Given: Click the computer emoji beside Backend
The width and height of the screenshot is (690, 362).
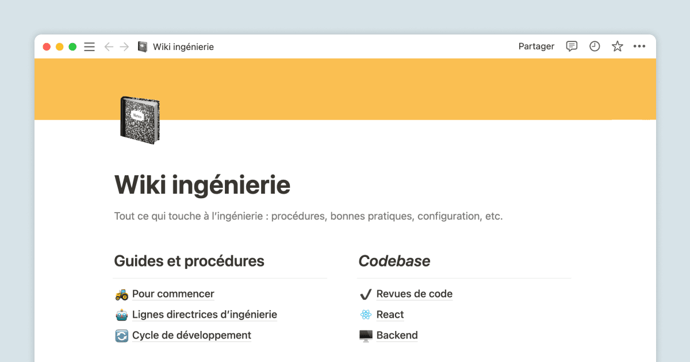Looking at the screenshot, I should click(366, 335).
